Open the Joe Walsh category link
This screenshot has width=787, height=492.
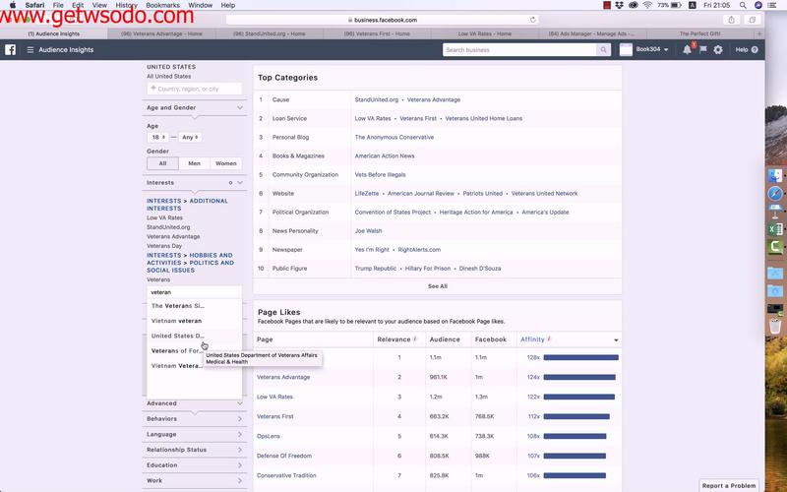click(x=368, y=231)
